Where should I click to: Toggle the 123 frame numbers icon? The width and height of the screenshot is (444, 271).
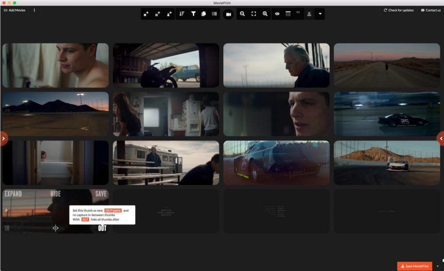[x=298, y=13]
